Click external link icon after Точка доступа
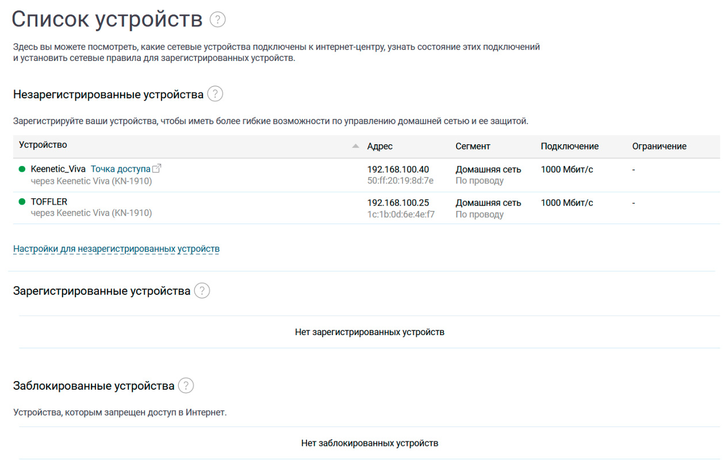The height and width of the screenshot is (465, 724). (156, 168)
